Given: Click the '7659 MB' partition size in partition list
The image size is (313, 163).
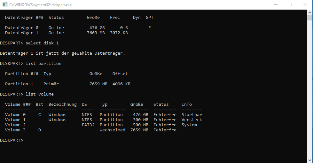Looking at the screenshot, I should (98, 84).
